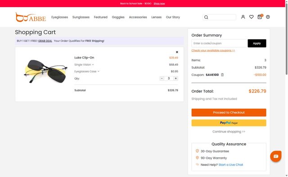Click the $68.49 lens price
The image size is (288, 177).
coord(174,65)
